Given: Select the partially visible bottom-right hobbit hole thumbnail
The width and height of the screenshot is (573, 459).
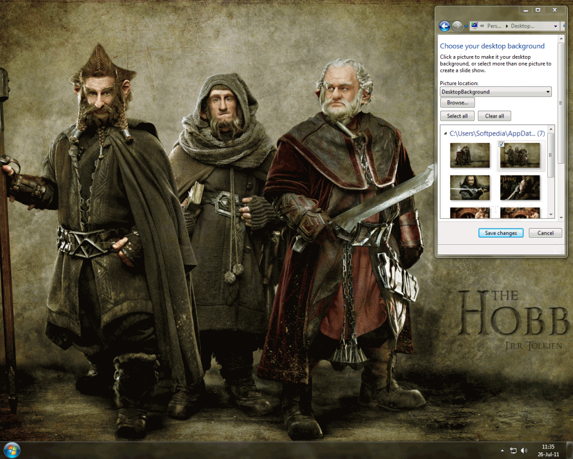Looking at the screenshot, I should (520, 213).
